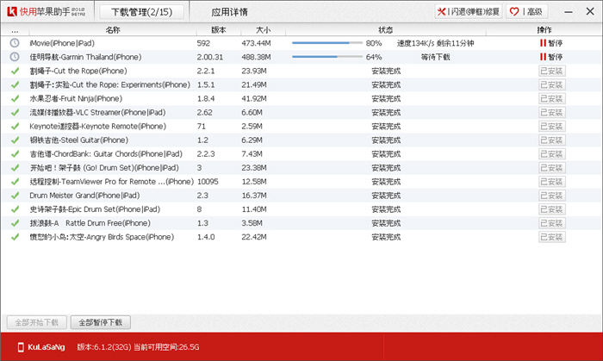The height and width of the screenshot is (361, 603).
Task: Click green checkmark next to Angry Birds Space
Action: (15, 237)
